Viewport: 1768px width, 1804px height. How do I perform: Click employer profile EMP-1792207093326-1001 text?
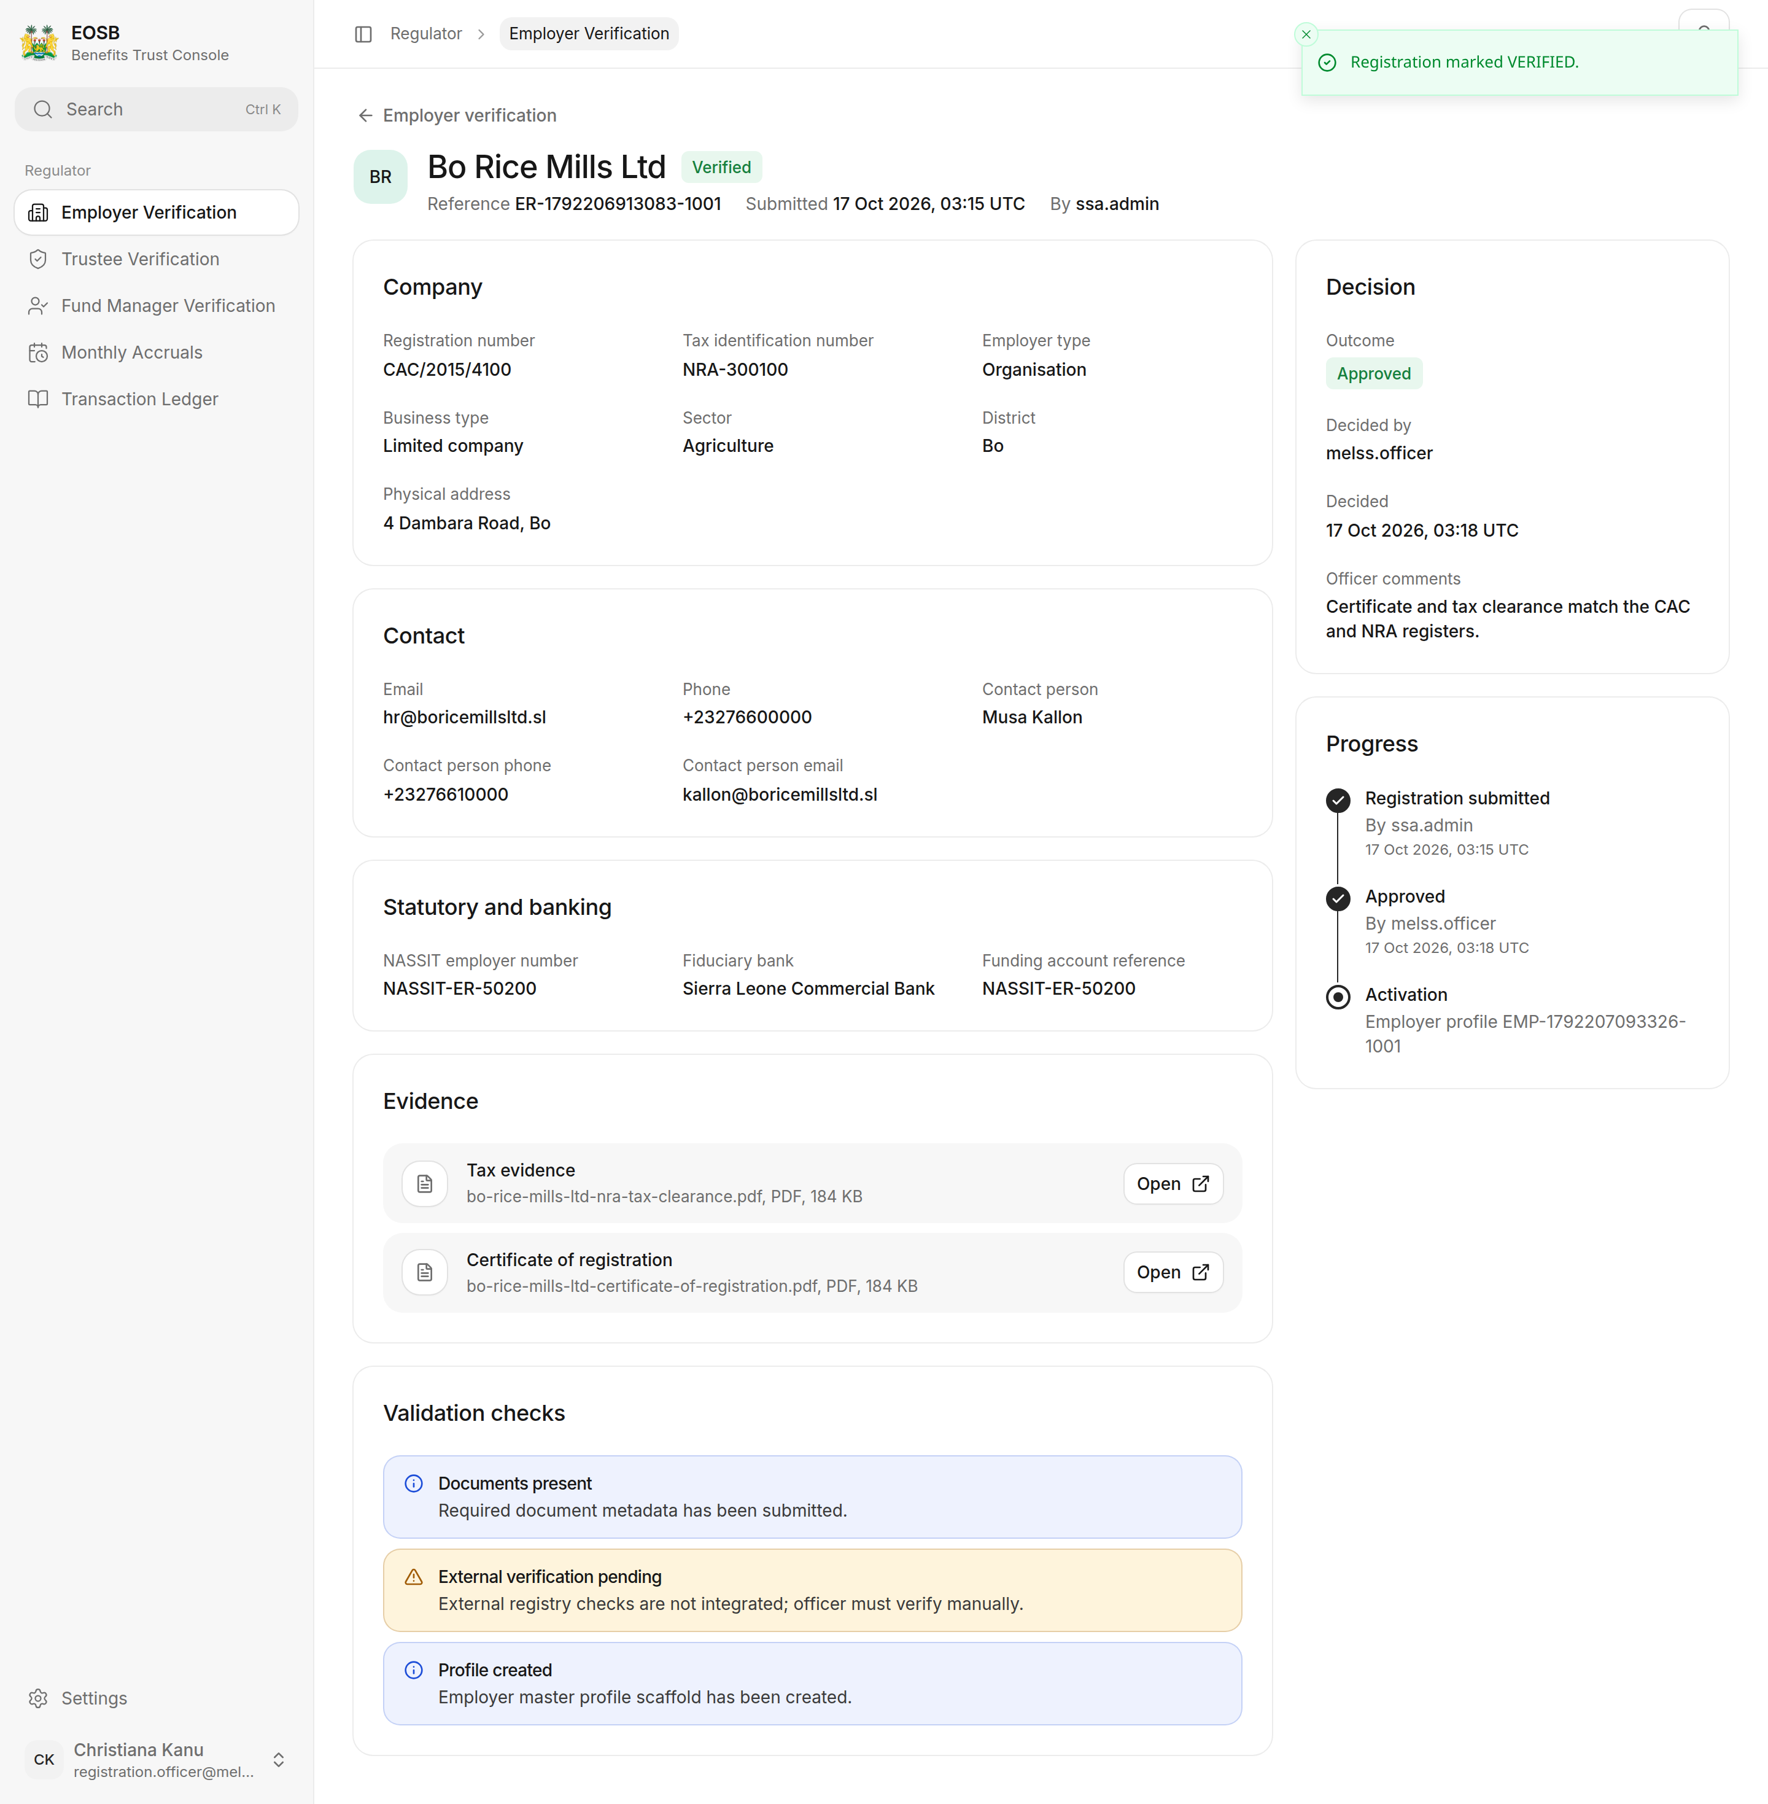(1525, 1034)
